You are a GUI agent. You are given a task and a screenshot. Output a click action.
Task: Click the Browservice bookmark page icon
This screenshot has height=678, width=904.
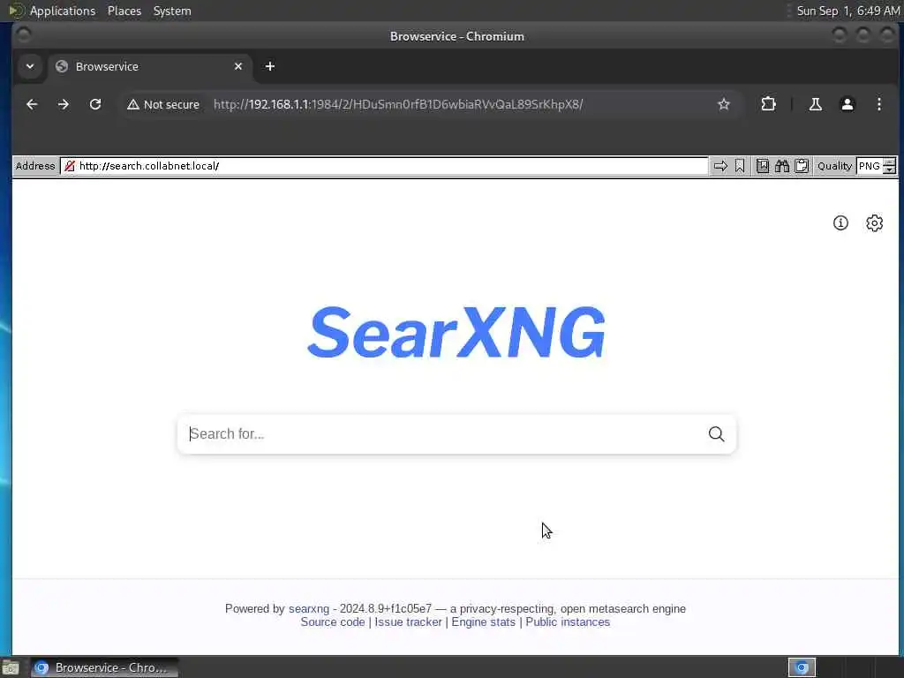pyautogui.click(x=740, y=166)
